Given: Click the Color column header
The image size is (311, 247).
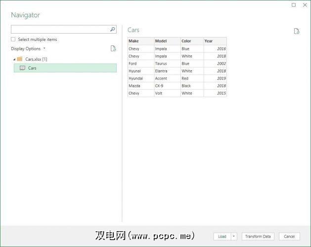Looking at the screenshot, I should tap(192, 41).
